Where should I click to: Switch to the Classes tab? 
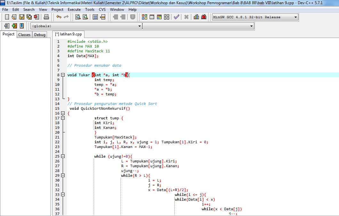24,34
